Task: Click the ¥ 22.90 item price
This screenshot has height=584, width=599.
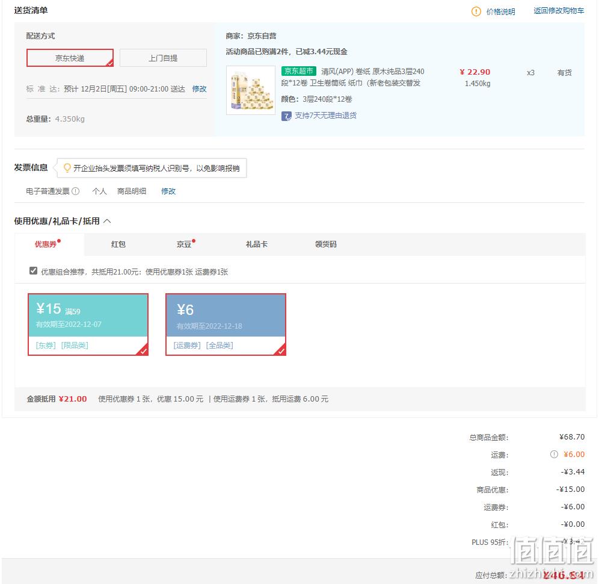Action: (475, 72)
